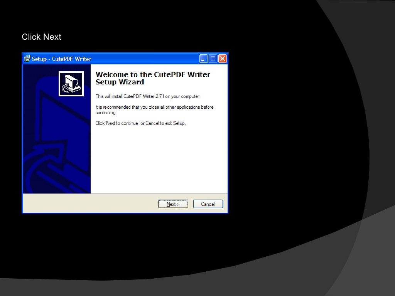Click the Cancel button
Image resolution: width=395 pixels, height=296 pixels.
[208, 204]
